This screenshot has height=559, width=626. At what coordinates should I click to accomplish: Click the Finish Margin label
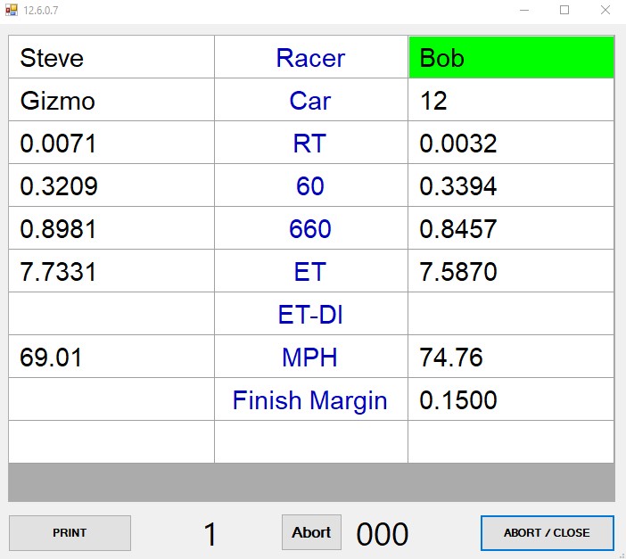tap(310, 399)
